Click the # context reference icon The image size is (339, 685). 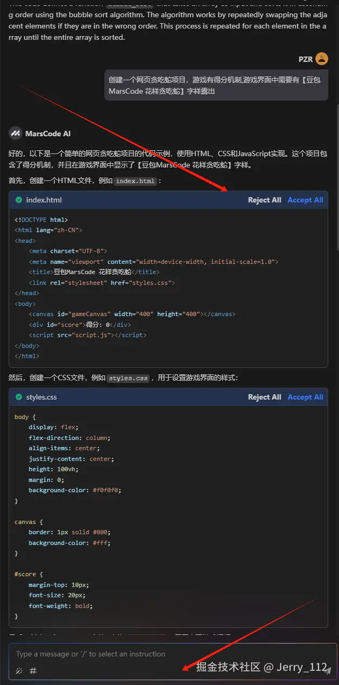(33, 670)
